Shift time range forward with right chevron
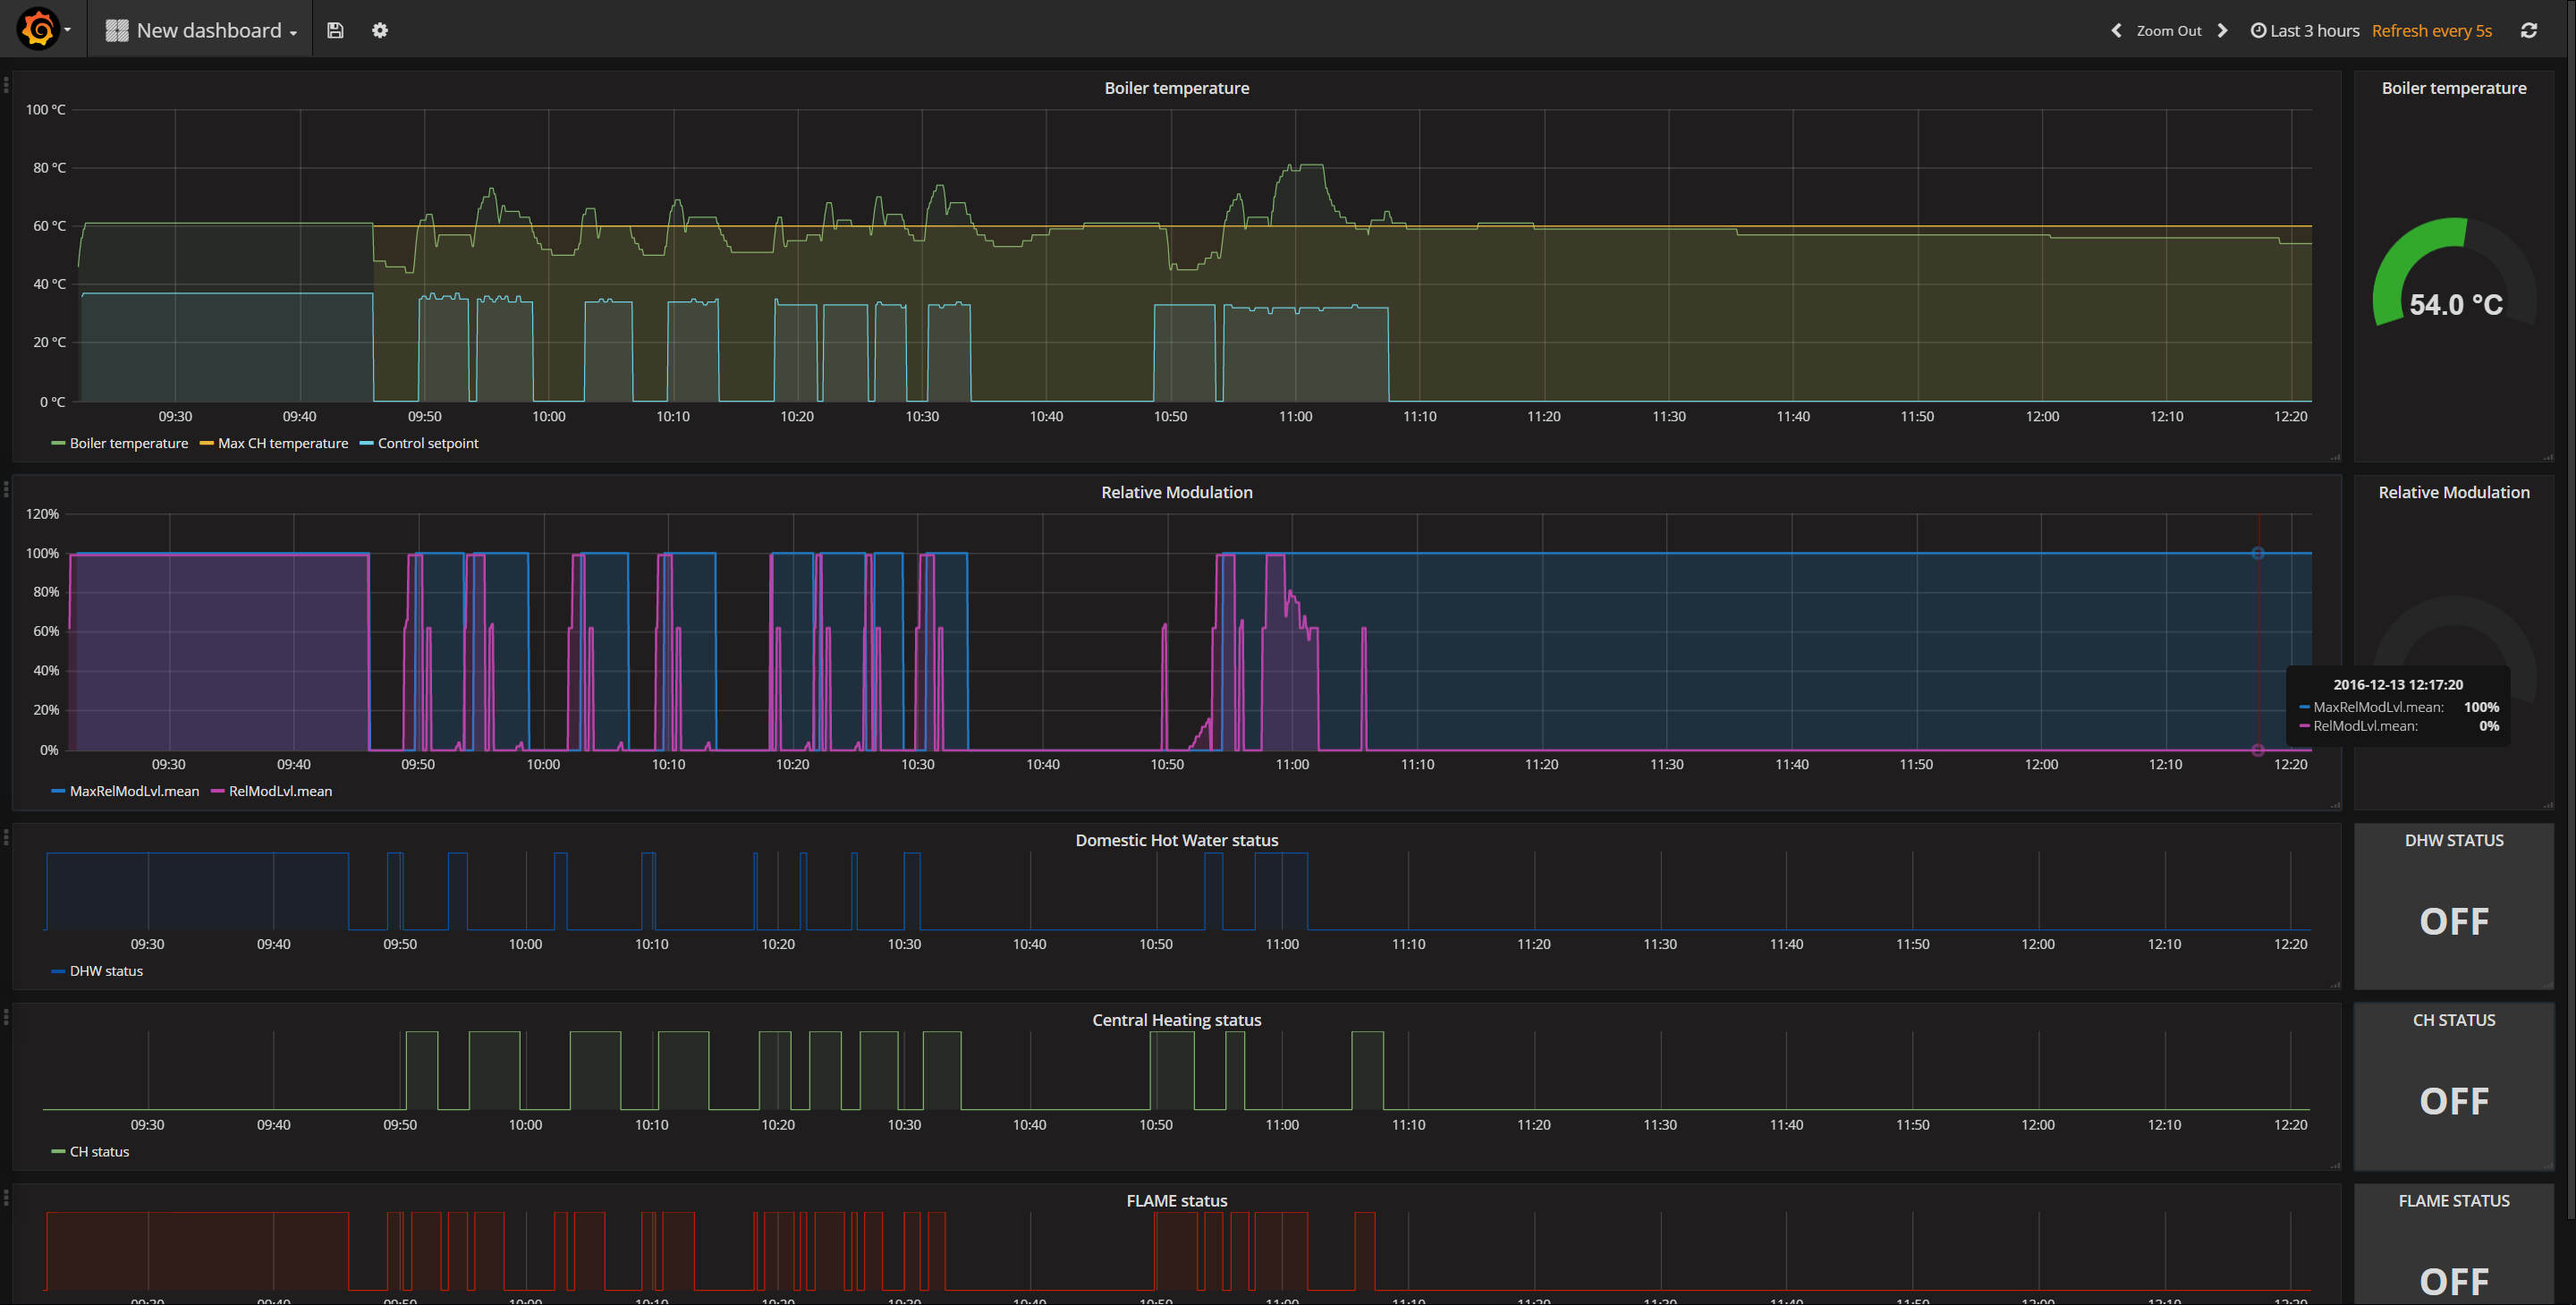The width and height of the screenshot is (2576, 1305). pos(2222,30)
